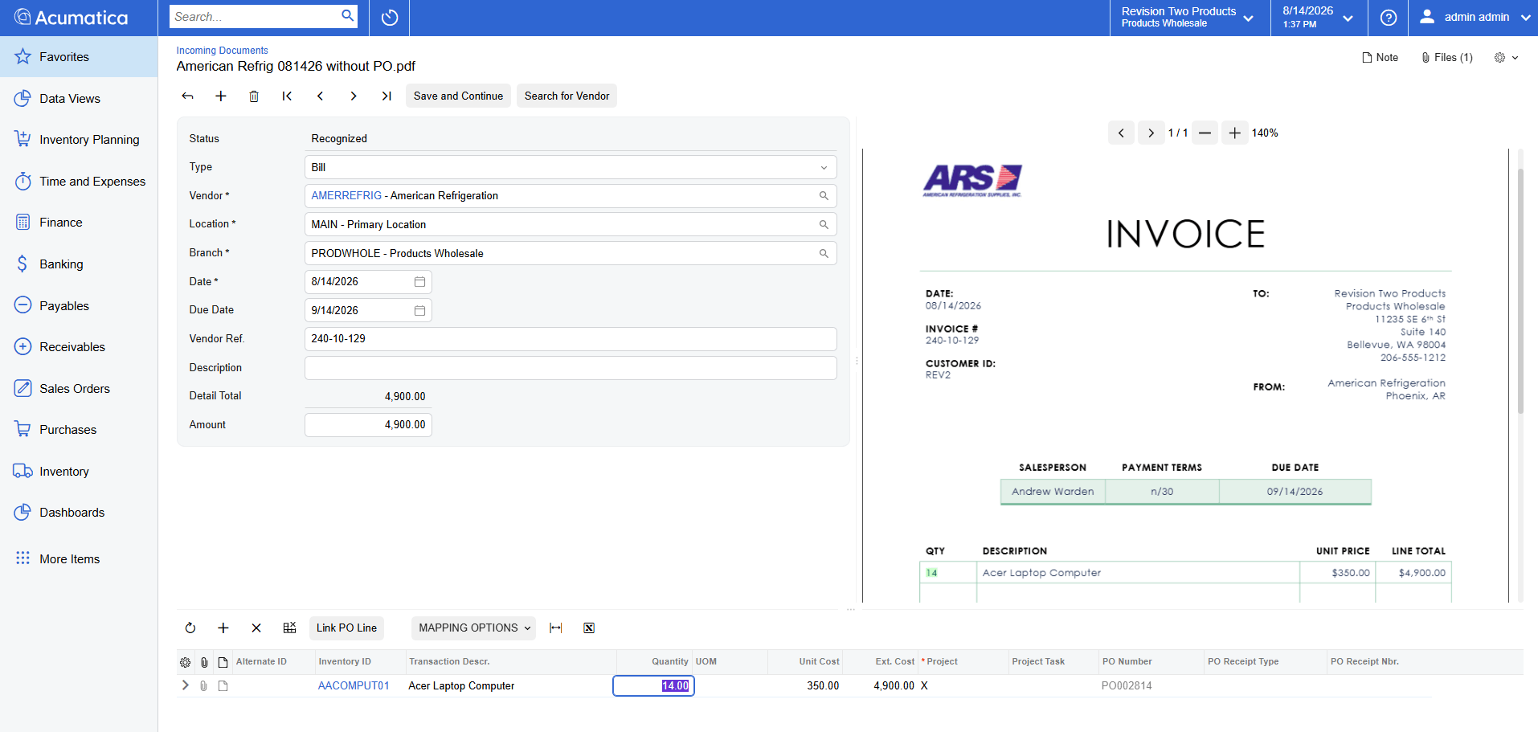
Task: Click Incoming Documents breadcrumb link
Action: (x=222, y=50)
